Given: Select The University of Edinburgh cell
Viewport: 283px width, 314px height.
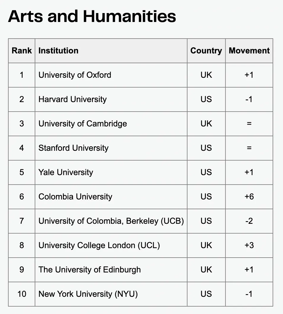Looking at the screenshot, I should click(90, 270).
